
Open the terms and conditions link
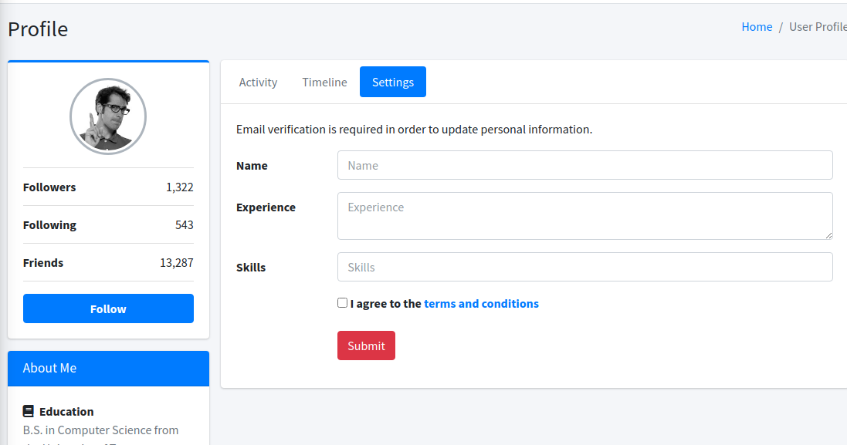pyautogui.click(x=481, y=304)
